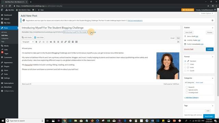
Task: Open the New content menu in admin bar
Action: point(41,10)
